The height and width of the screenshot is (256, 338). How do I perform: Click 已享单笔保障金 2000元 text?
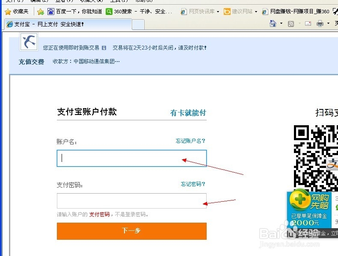[x=309, y=219]
